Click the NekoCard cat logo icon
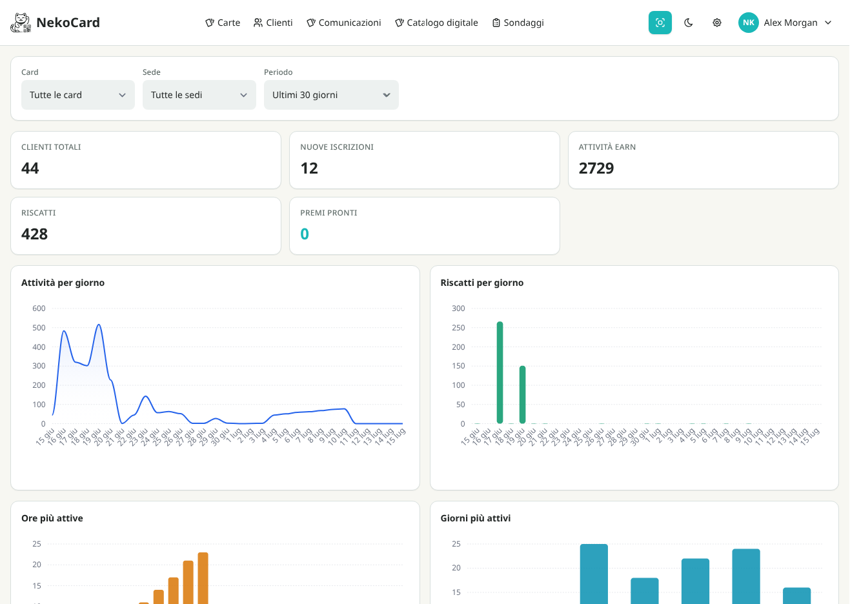Screen dimensions: 850x604 click(x=21, y=23)
